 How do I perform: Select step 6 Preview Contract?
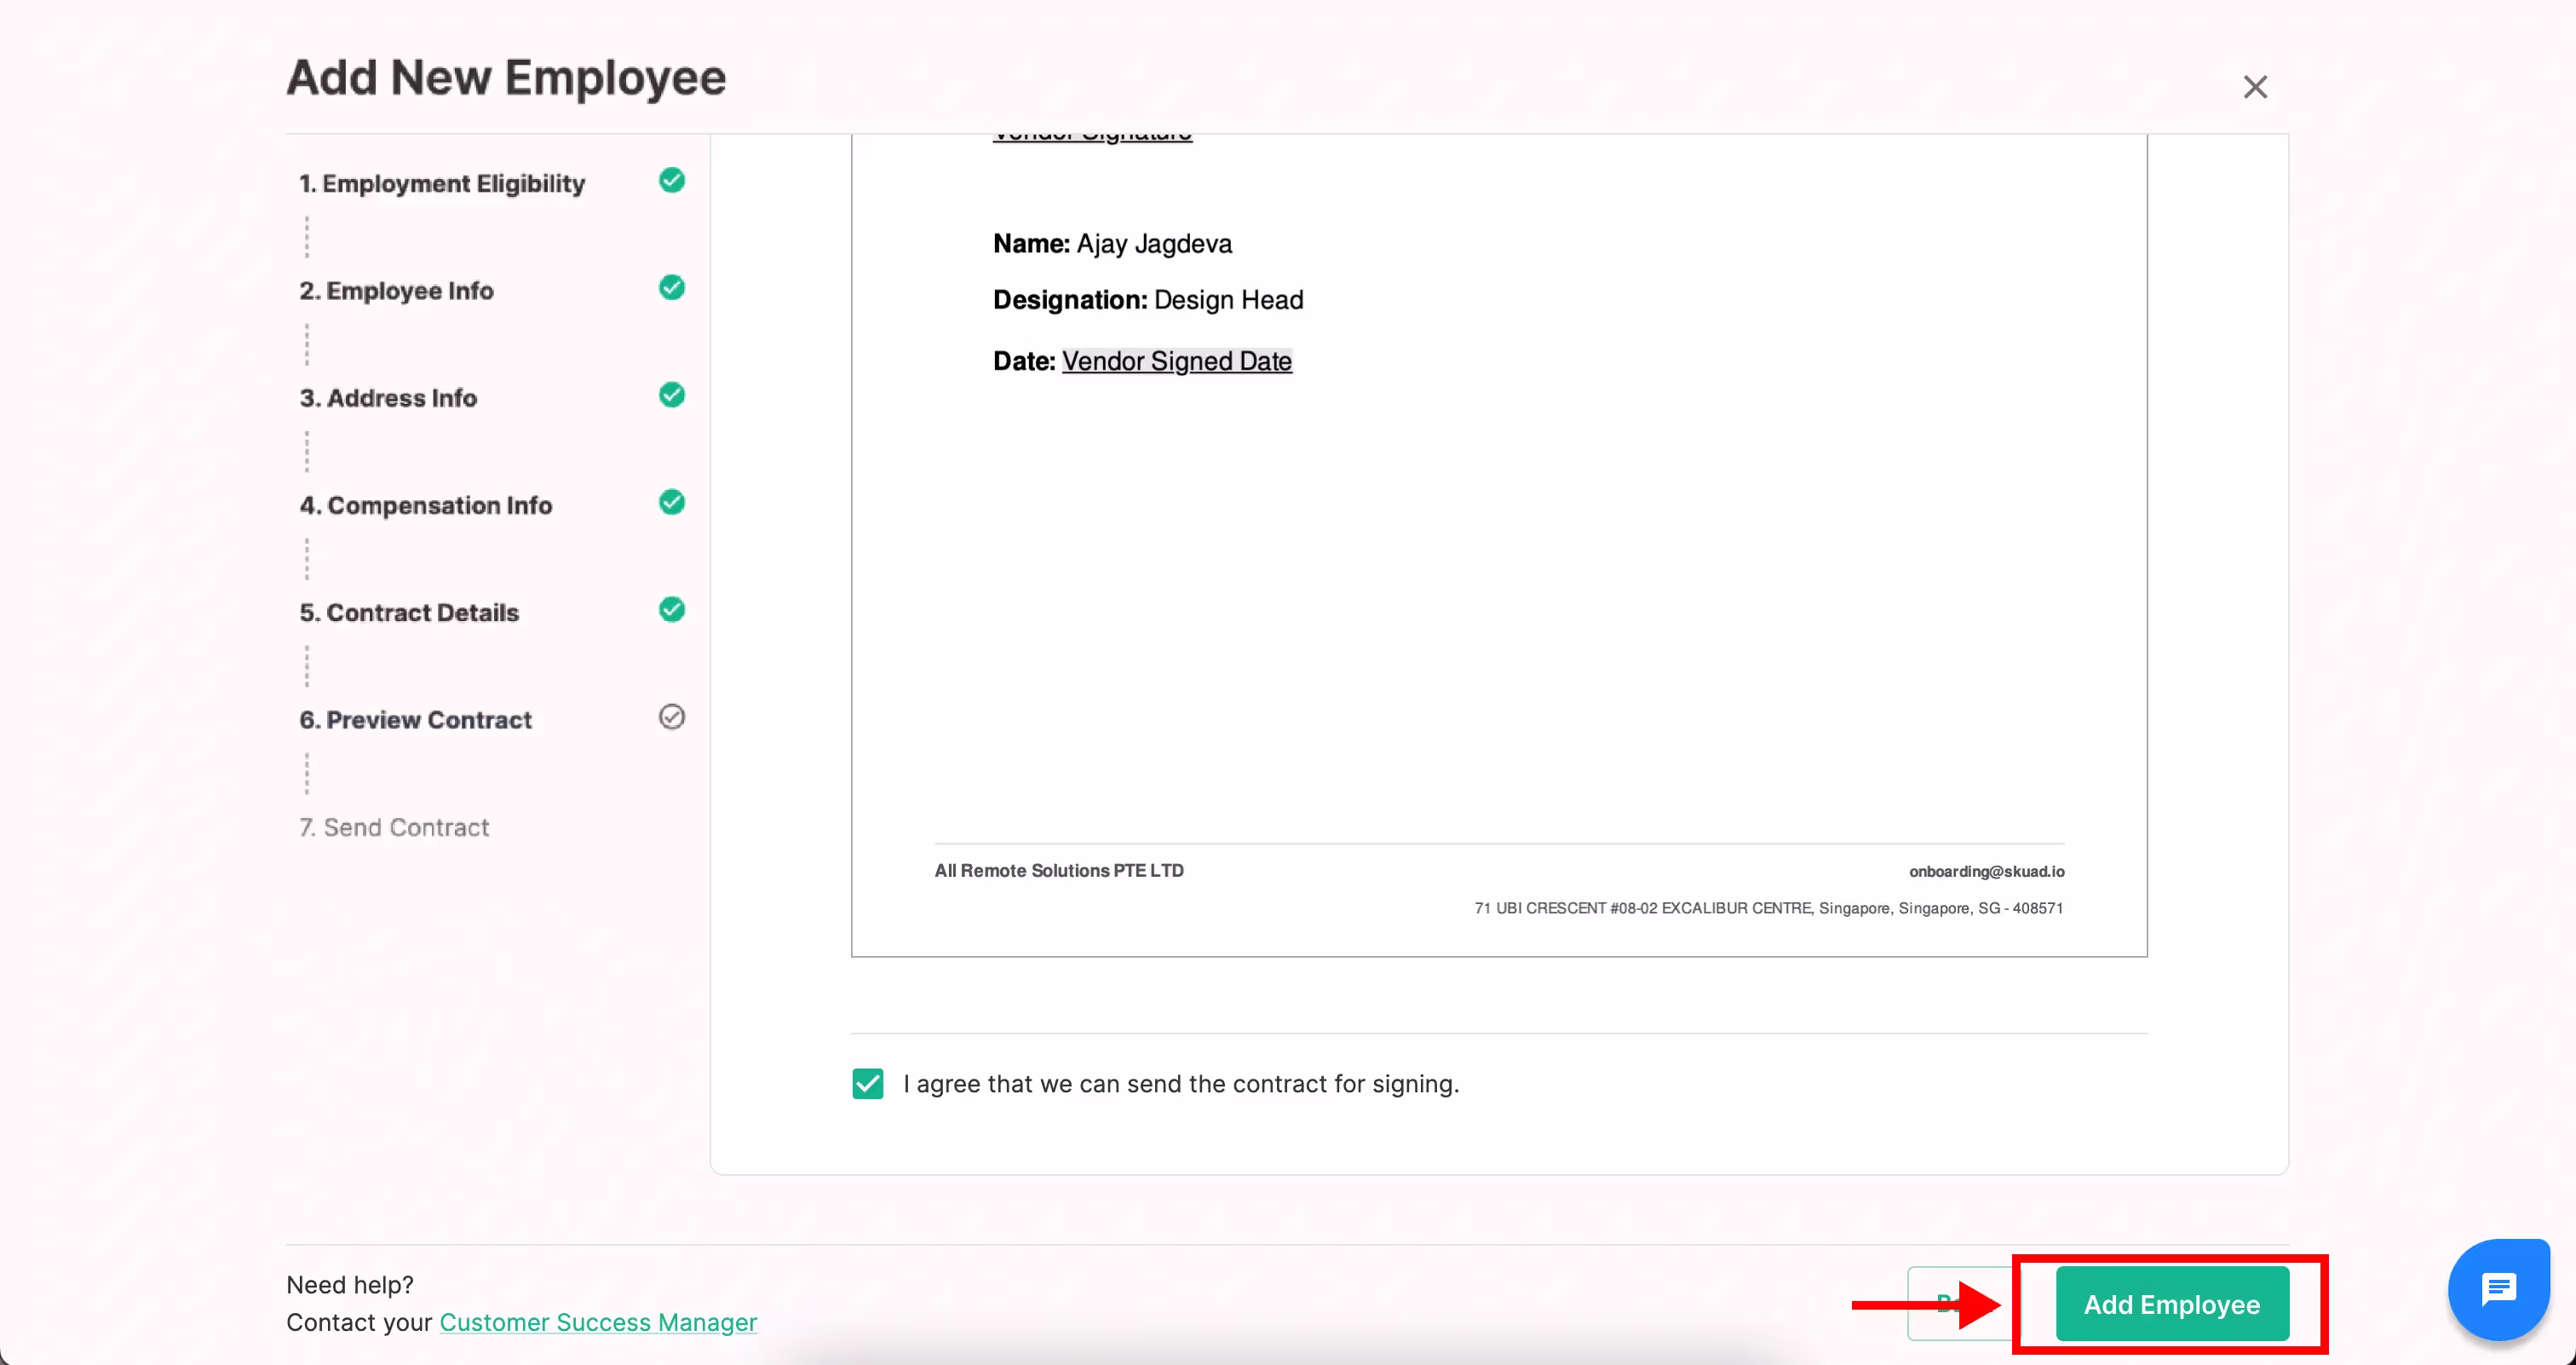(415, 720)
